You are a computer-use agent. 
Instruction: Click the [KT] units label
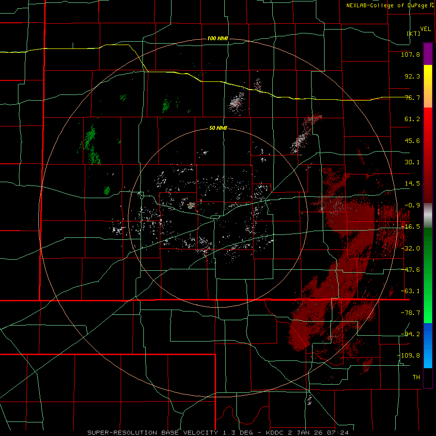tap(414, 33)
